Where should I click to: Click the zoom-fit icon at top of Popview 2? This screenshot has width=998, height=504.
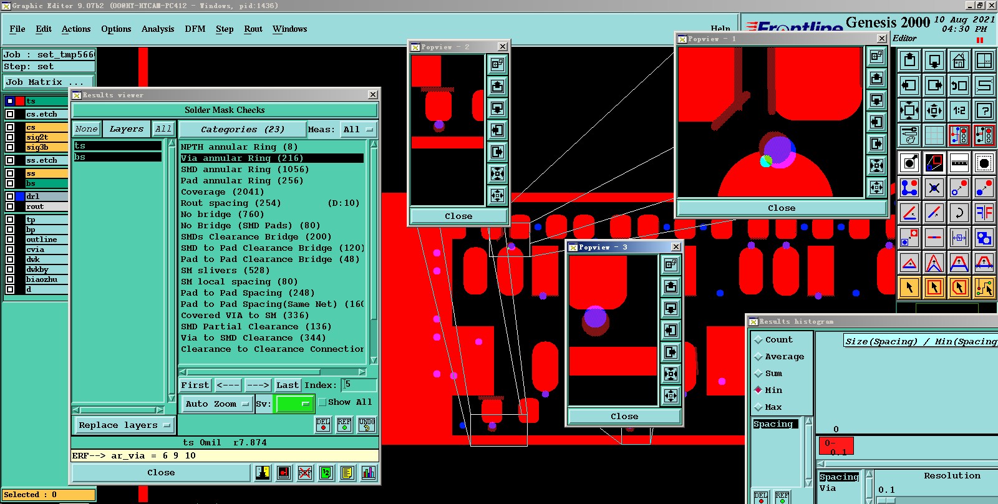[497, 64]
